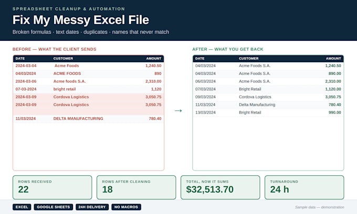Click the arrow between before and after tables

click(x=178, y=111)
